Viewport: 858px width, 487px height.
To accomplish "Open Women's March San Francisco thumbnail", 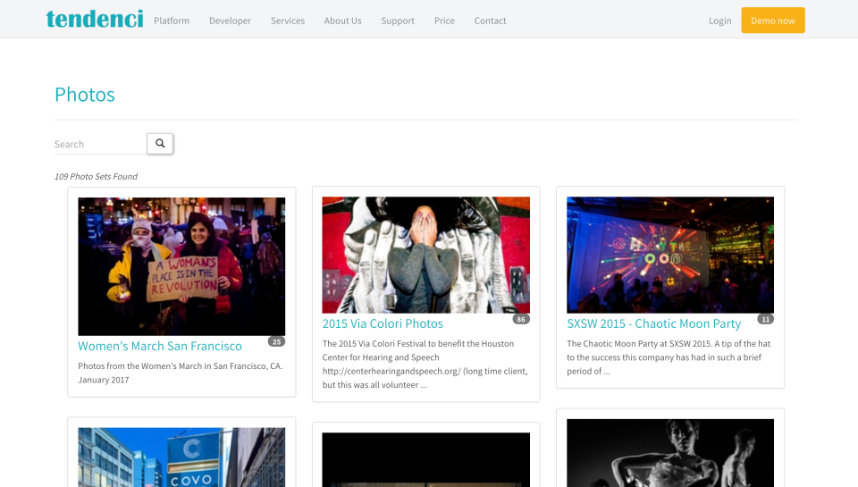I will 181,266.
